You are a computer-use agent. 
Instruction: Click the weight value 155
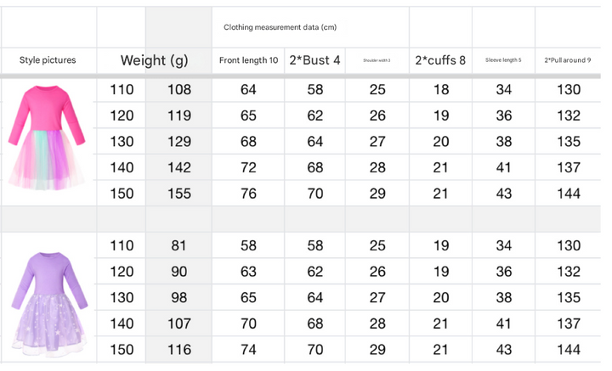[x=179, y=194]
